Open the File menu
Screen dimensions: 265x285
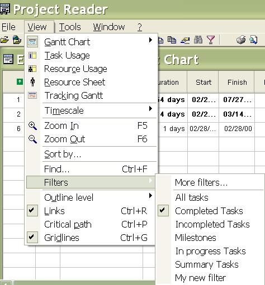click(x=8, y=27)
